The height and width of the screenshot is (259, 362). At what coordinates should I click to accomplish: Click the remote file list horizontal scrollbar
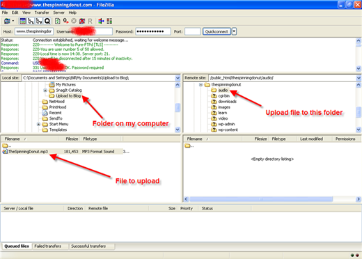tap(261, 199)
